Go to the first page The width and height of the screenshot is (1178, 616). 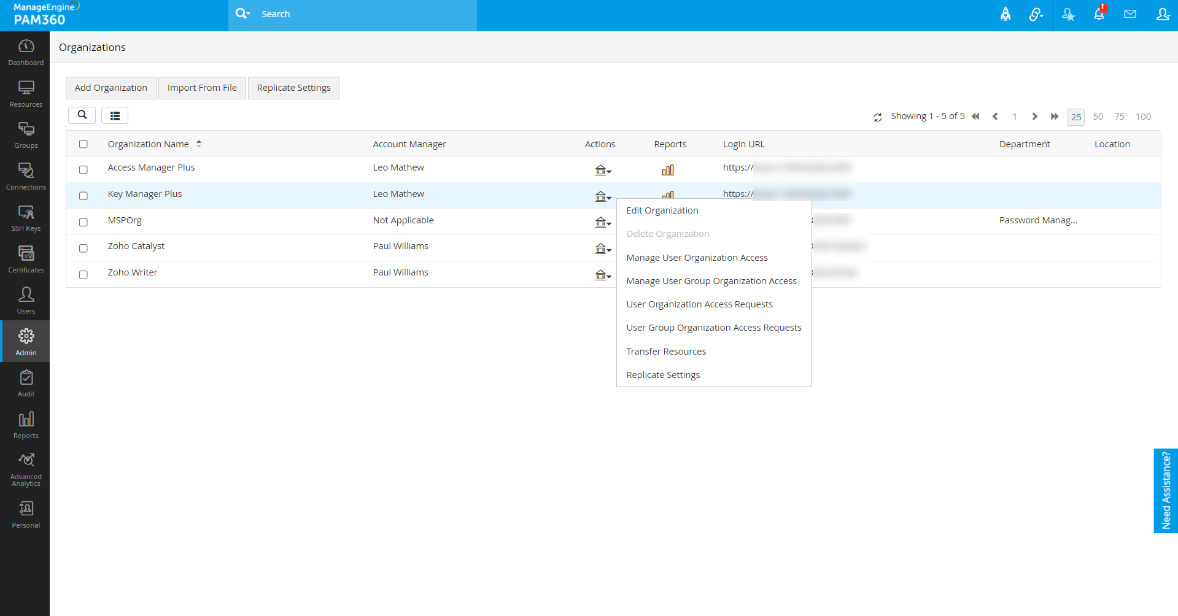pos(975,117)
